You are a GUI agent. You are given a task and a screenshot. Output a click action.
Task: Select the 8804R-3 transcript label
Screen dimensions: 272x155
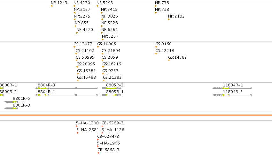coord(46,85)
